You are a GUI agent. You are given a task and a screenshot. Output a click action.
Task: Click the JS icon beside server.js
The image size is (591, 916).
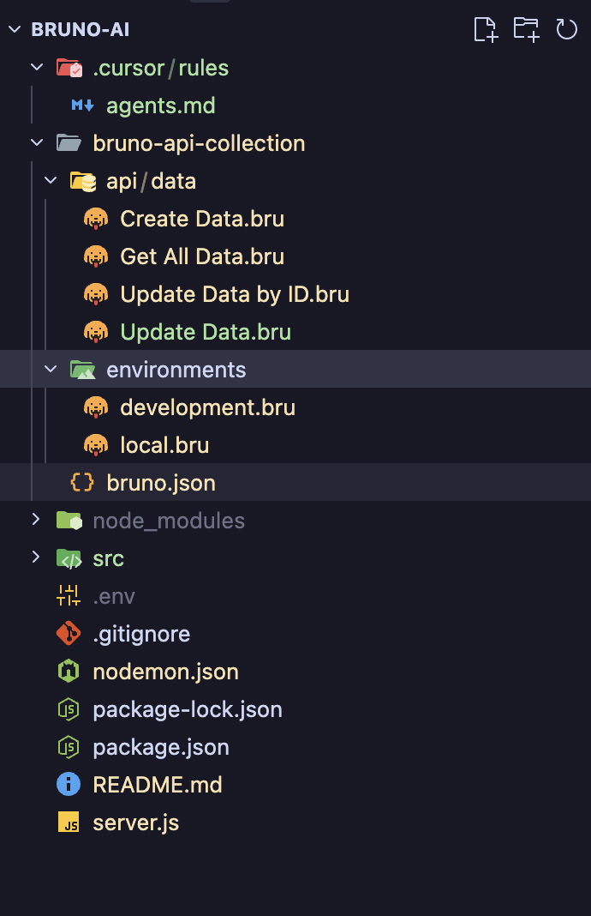pyautogui.click(x=69, y=823)
